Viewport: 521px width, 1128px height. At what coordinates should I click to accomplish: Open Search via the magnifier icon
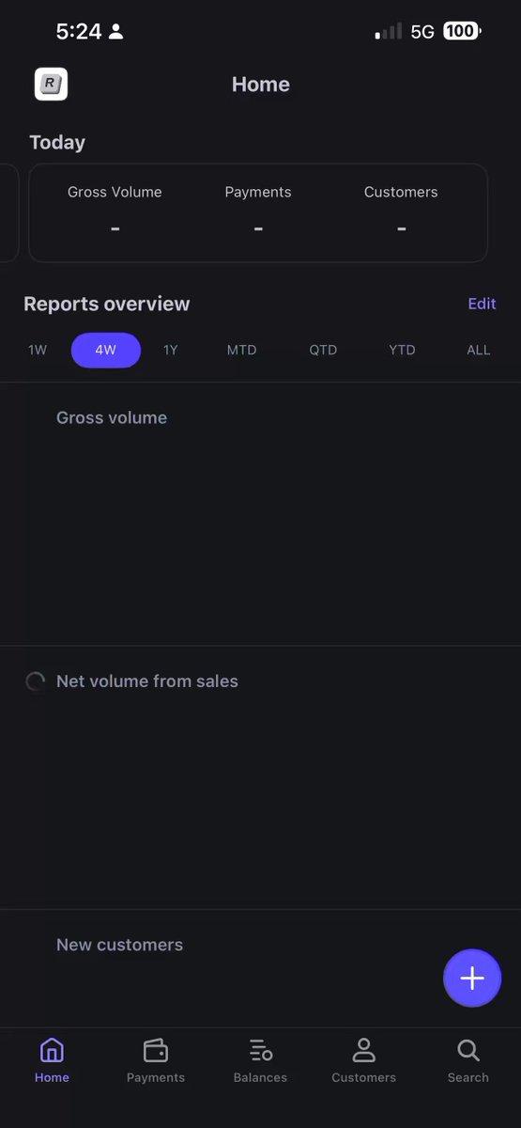pyautogui.click(x=468, y=1050)
